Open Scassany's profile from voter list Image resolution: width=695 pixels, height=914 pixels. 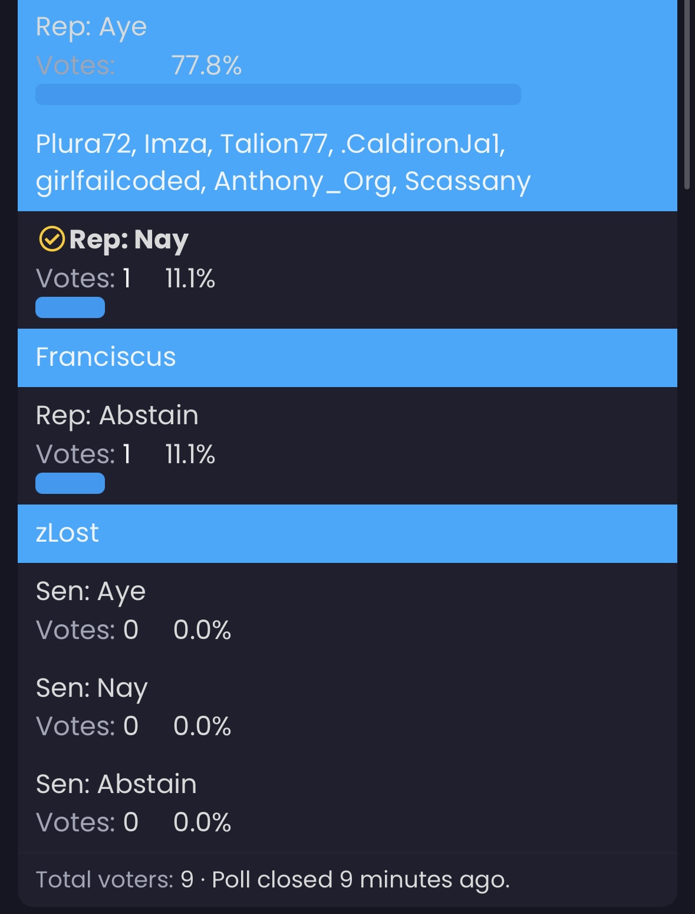(x=468, y=181)
